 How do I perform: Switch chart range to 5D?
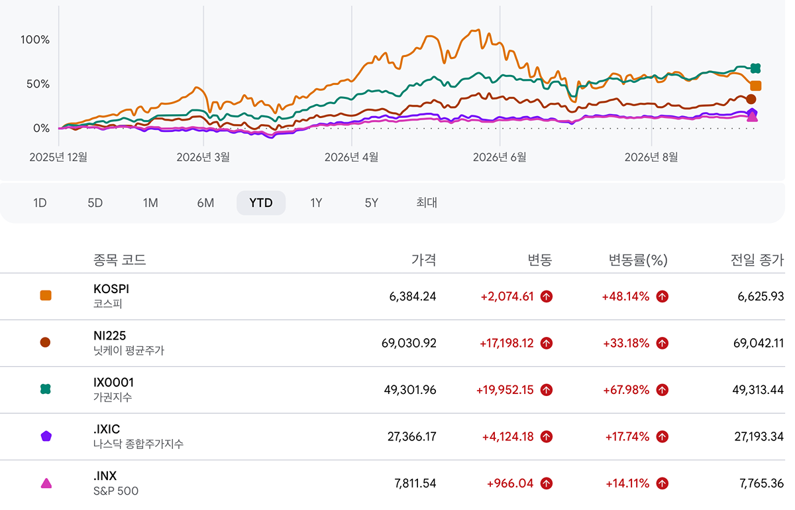[x=95, y=203]
